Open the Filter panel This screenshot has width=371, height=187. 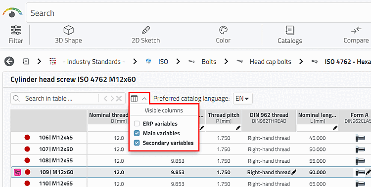(x=16, y=35)
